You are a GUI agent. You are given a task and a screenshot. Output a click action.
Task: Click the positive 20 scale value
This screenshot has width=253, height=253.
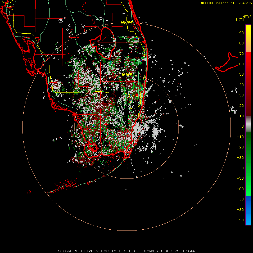point(241,106)
